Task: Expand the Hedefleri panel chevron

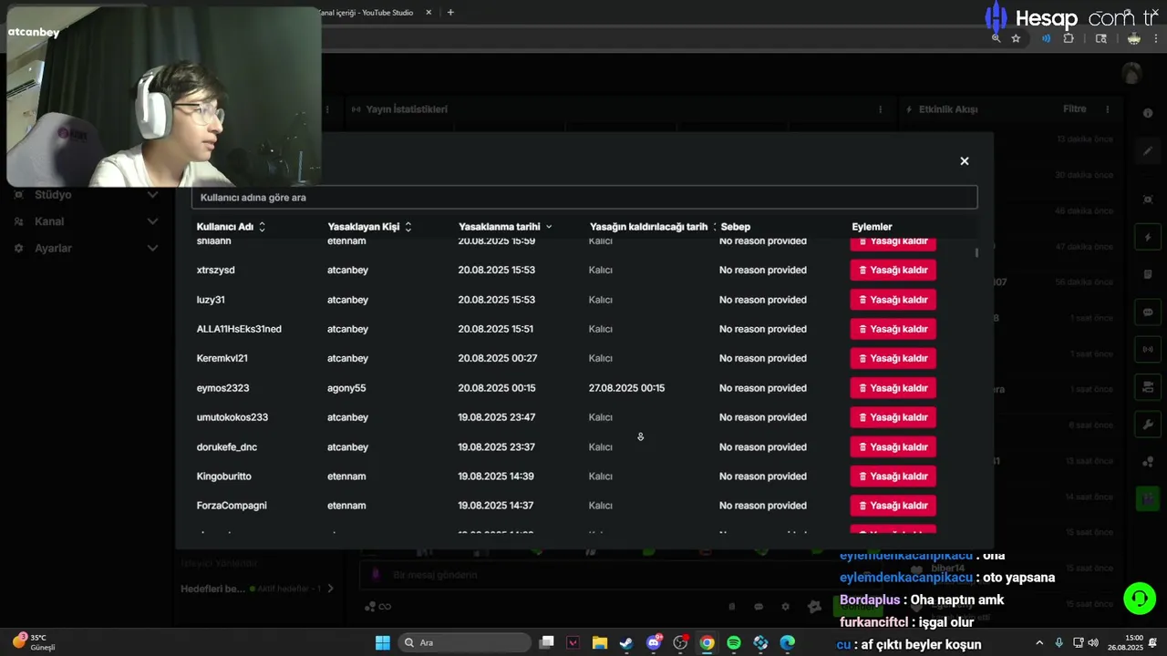Action: (x=330, y=589)
